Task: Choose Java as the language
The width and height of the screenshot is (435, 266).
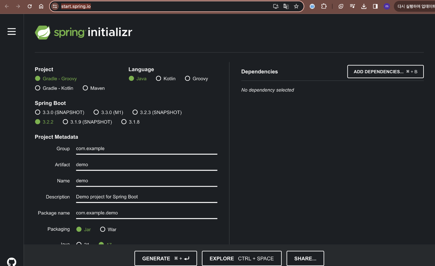Action: [138, 79]
